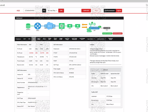This screenshot has height=112, width=148.
Task: Open the Last Five Usage tab
Action: tap(67, 39)
